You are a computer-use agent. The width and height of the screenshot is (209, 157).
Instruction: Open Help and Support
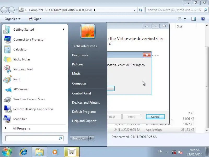(x=84, y=121)
